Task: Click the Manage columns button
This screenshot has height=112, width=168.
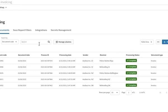Action: point(64,42)
